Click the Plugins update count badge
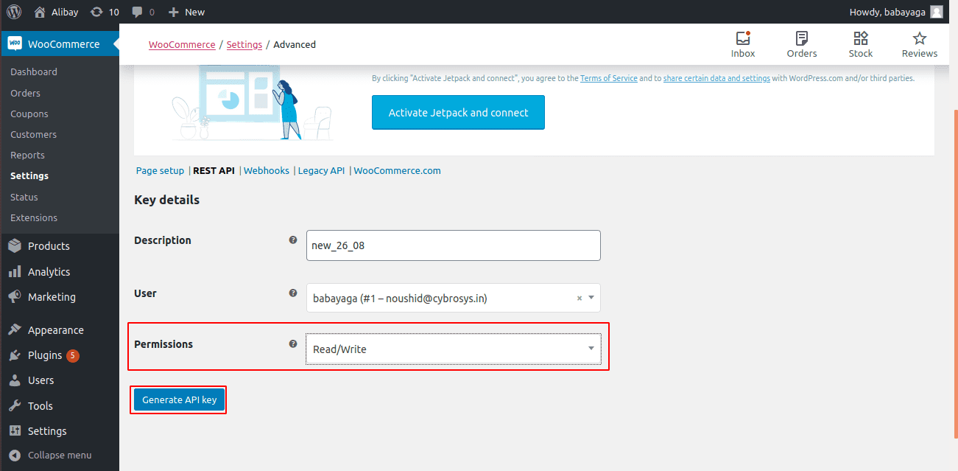 pos(73,355)
